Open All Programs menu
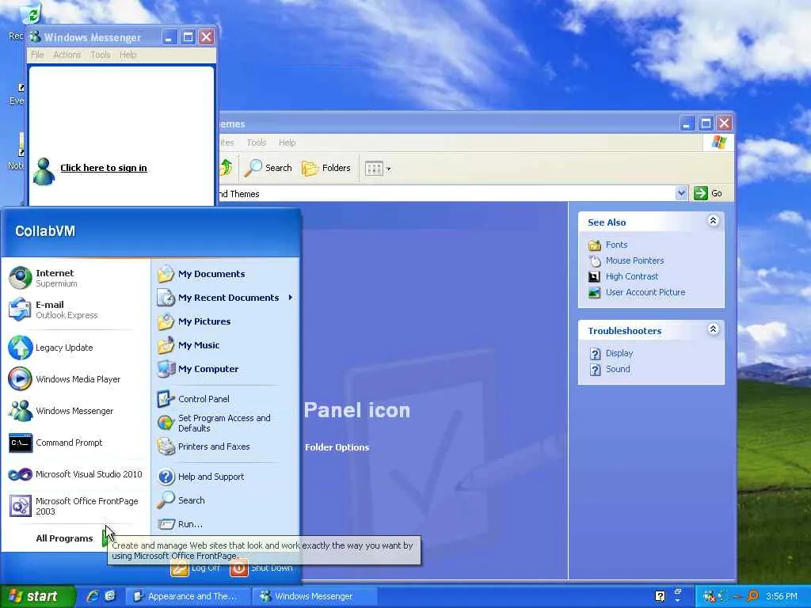 click(72, 538)
